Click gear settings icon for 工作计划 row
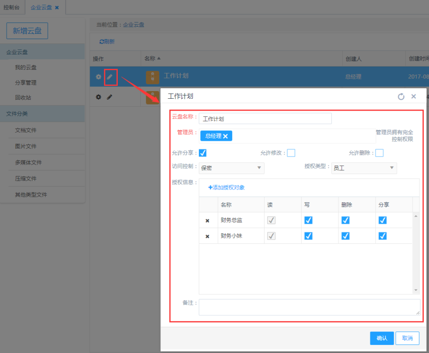 tap(99, 77)
